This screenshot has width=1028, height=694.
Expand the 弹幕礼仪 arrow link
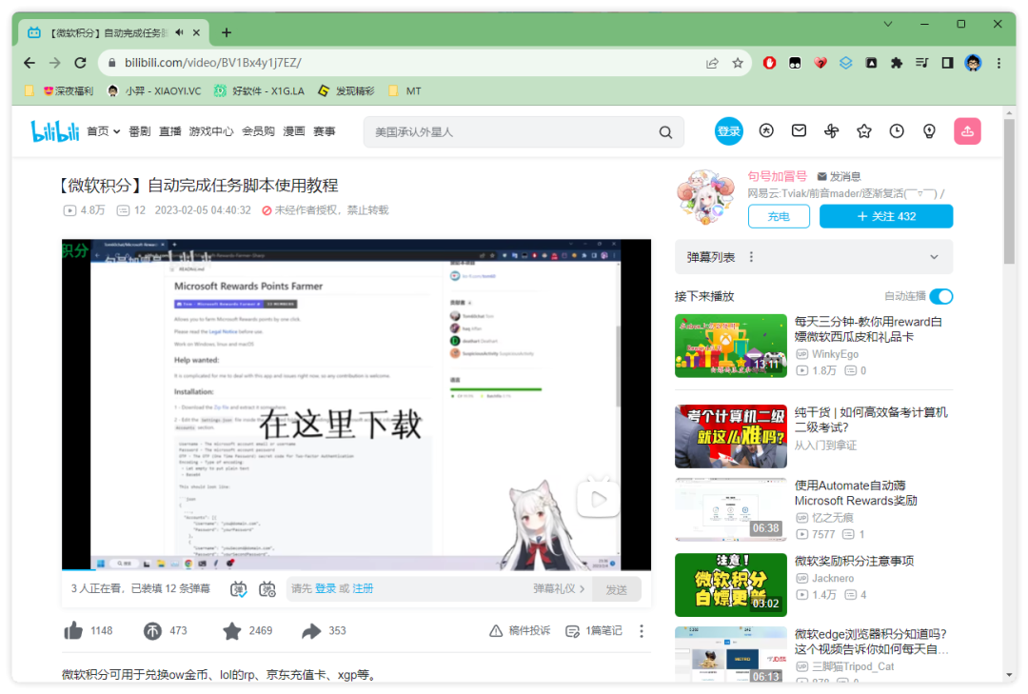click(559, 589)
